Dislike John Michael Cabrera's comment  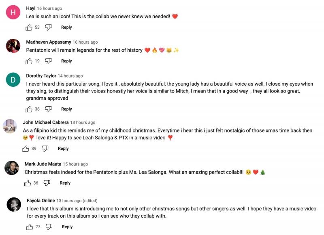click(x=45, y=149)
